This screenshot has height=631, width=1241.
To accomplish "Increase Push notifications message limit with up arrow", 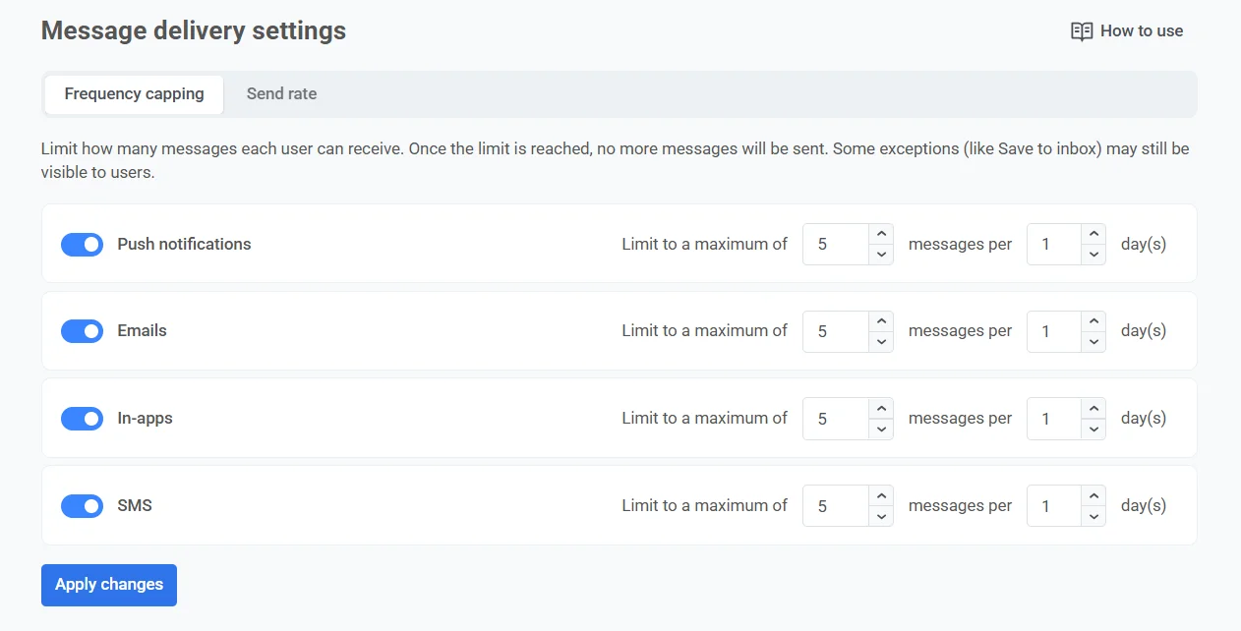I will click(881, 234).
